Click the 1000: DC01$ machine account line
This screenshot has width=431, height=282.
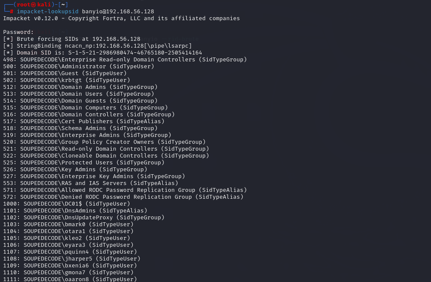click(67, 204)
